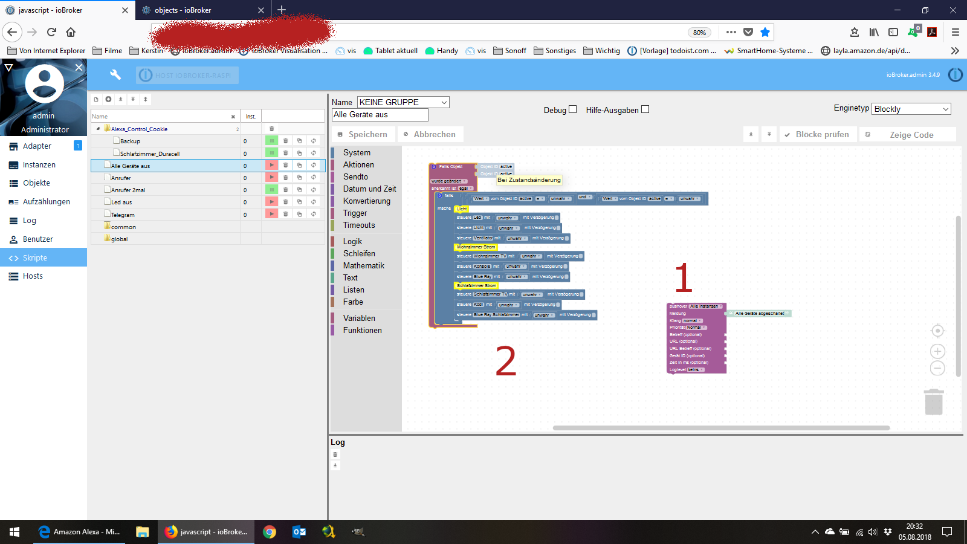Open the Klang 'normal' dropdown in pushover block
Screen dimensions: 967x544
[692, 321]
